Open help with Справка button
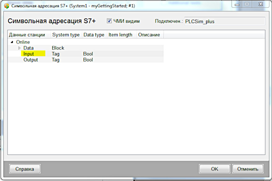This screenshot has height=181, width=272. [x=25, y=169]
